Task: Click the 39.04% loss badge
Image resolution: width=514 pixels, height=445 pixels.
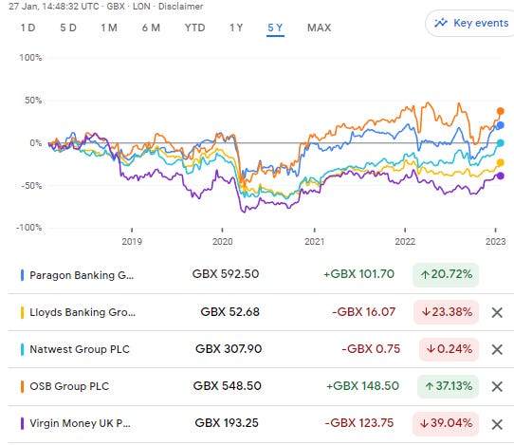Action: [x=446, y=423]
